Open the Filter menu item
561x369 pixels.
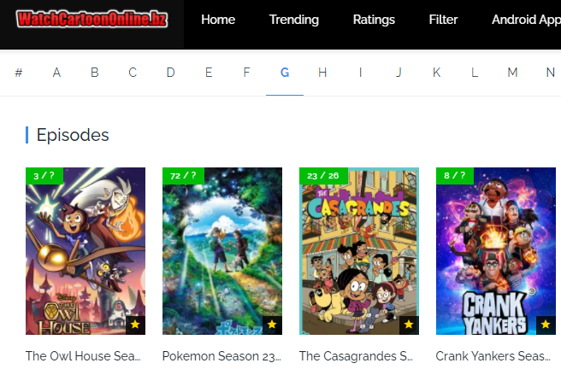443,20
